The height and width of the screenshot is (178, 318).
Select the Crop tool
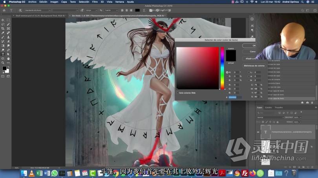(3, 29)
